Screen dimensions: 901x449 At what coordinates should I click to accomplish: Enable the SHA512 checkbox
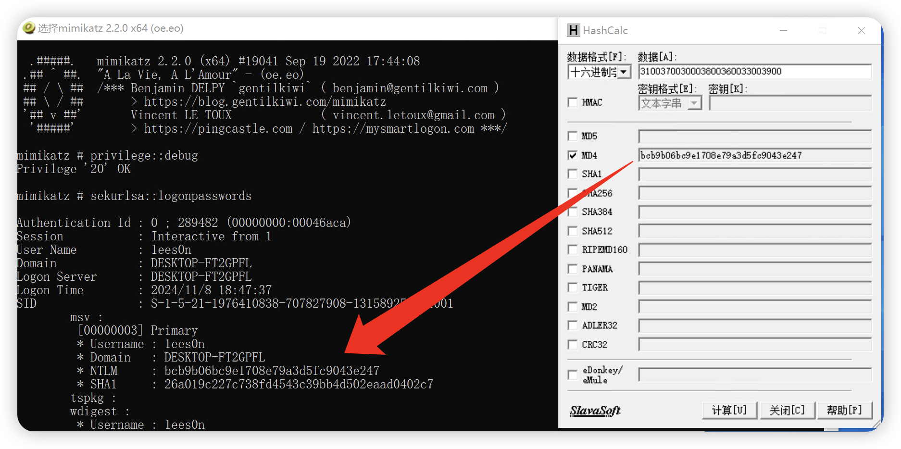pyautogui.click(x=572, y=231)
